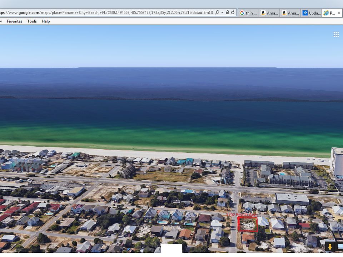
Task: Click the Street View pegman icon
Action: (x=330, y=247)
